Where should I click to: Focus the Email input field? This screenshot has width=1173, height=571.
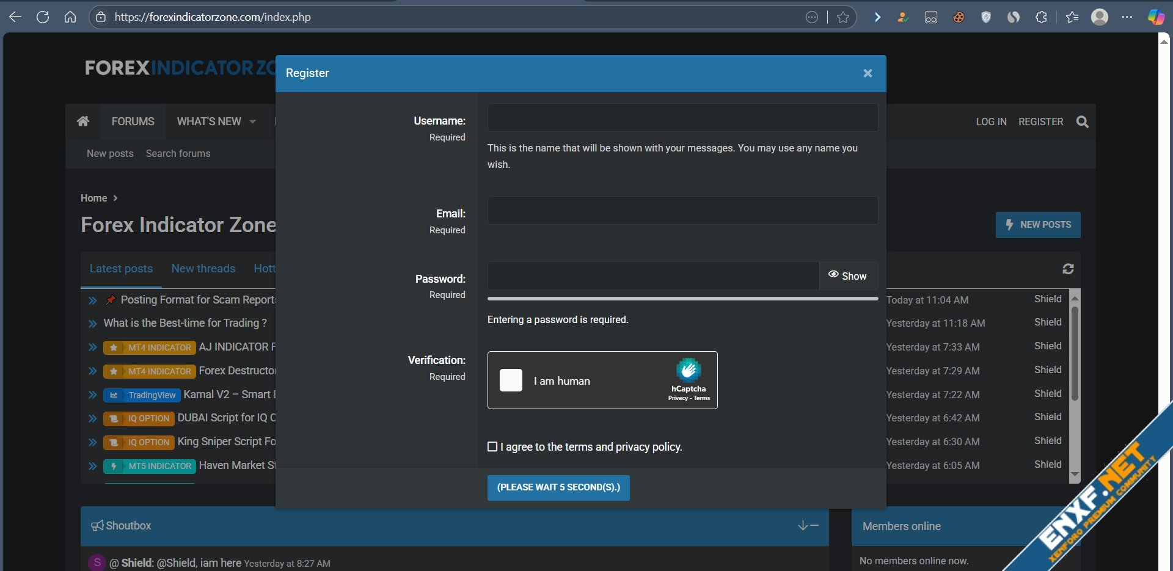pyautogui.click(x=682, y=210)
